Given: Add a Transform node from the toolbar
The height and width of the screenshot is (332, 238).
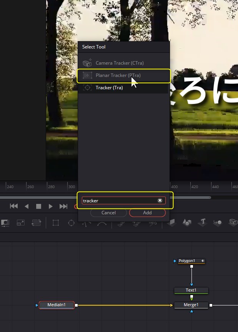Looking at the screenshot, I should coord(36,223).
